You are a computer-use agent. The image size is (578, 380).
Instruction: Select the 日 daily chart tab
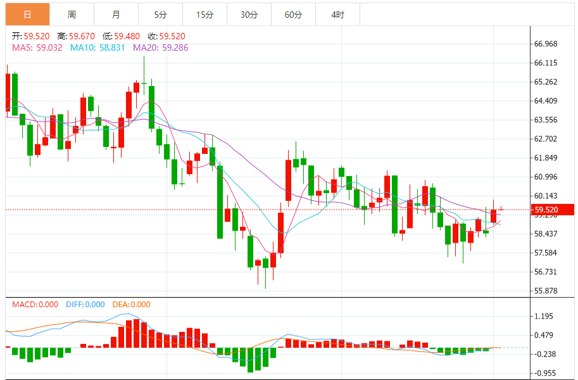pyautogui.click(x=27, y=15)
